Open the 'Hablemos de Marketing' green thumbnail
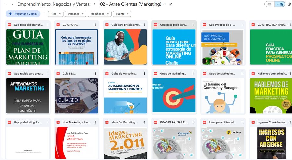The image size is (292, 160). click(x=271, y=95)
